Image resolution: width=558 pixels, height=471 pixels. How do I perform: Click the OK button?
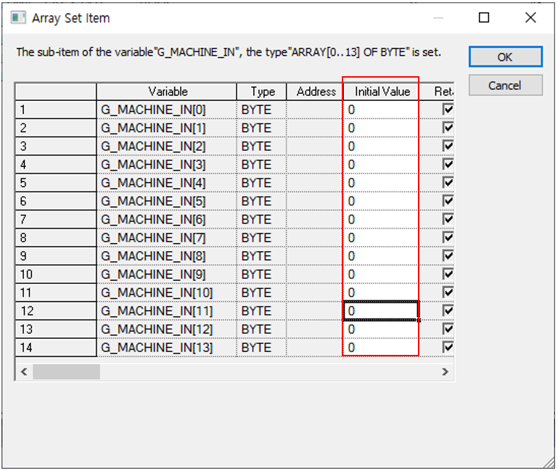[x=505, y=57]
